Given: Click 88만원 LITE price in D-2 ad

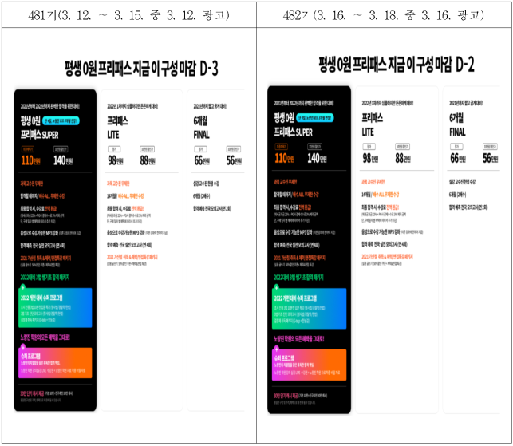Looking at the screenshot, I should tap(403, 159).
